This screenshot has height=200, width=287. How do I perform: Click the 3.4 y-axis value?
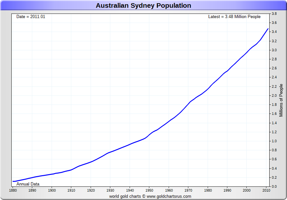coord(274,32)
